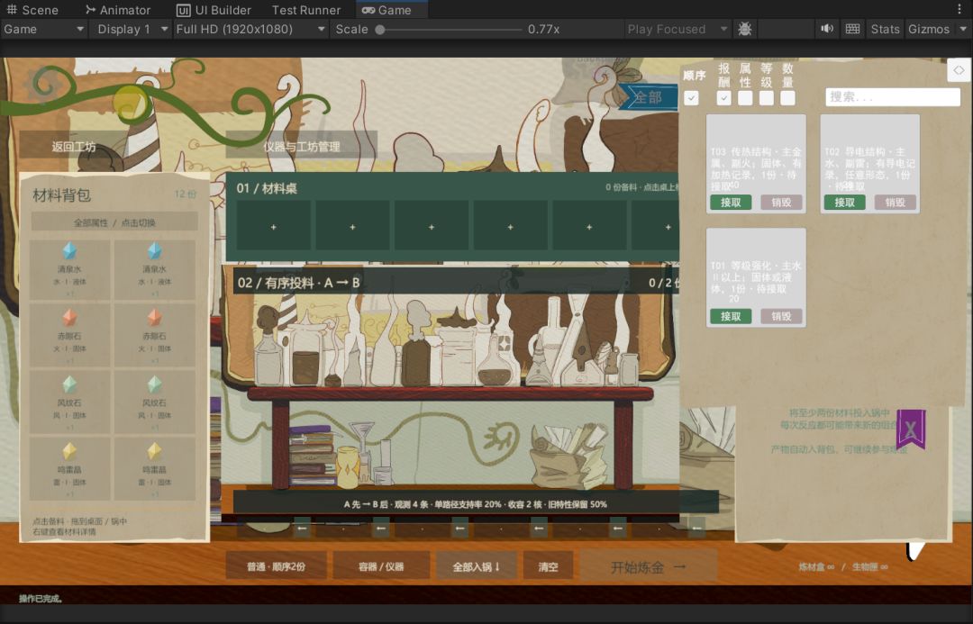Click the 开始炼金 button
This screenshot has width=973, height=624.
tap(649, 566)
